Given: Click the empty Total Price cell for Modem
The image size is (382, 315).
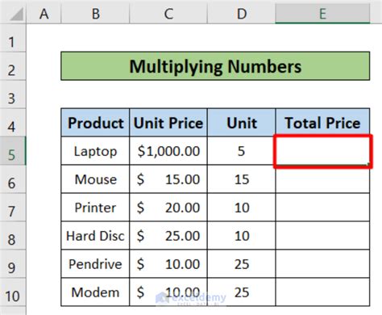Looking at the screenshot, I should pos(322,292).
